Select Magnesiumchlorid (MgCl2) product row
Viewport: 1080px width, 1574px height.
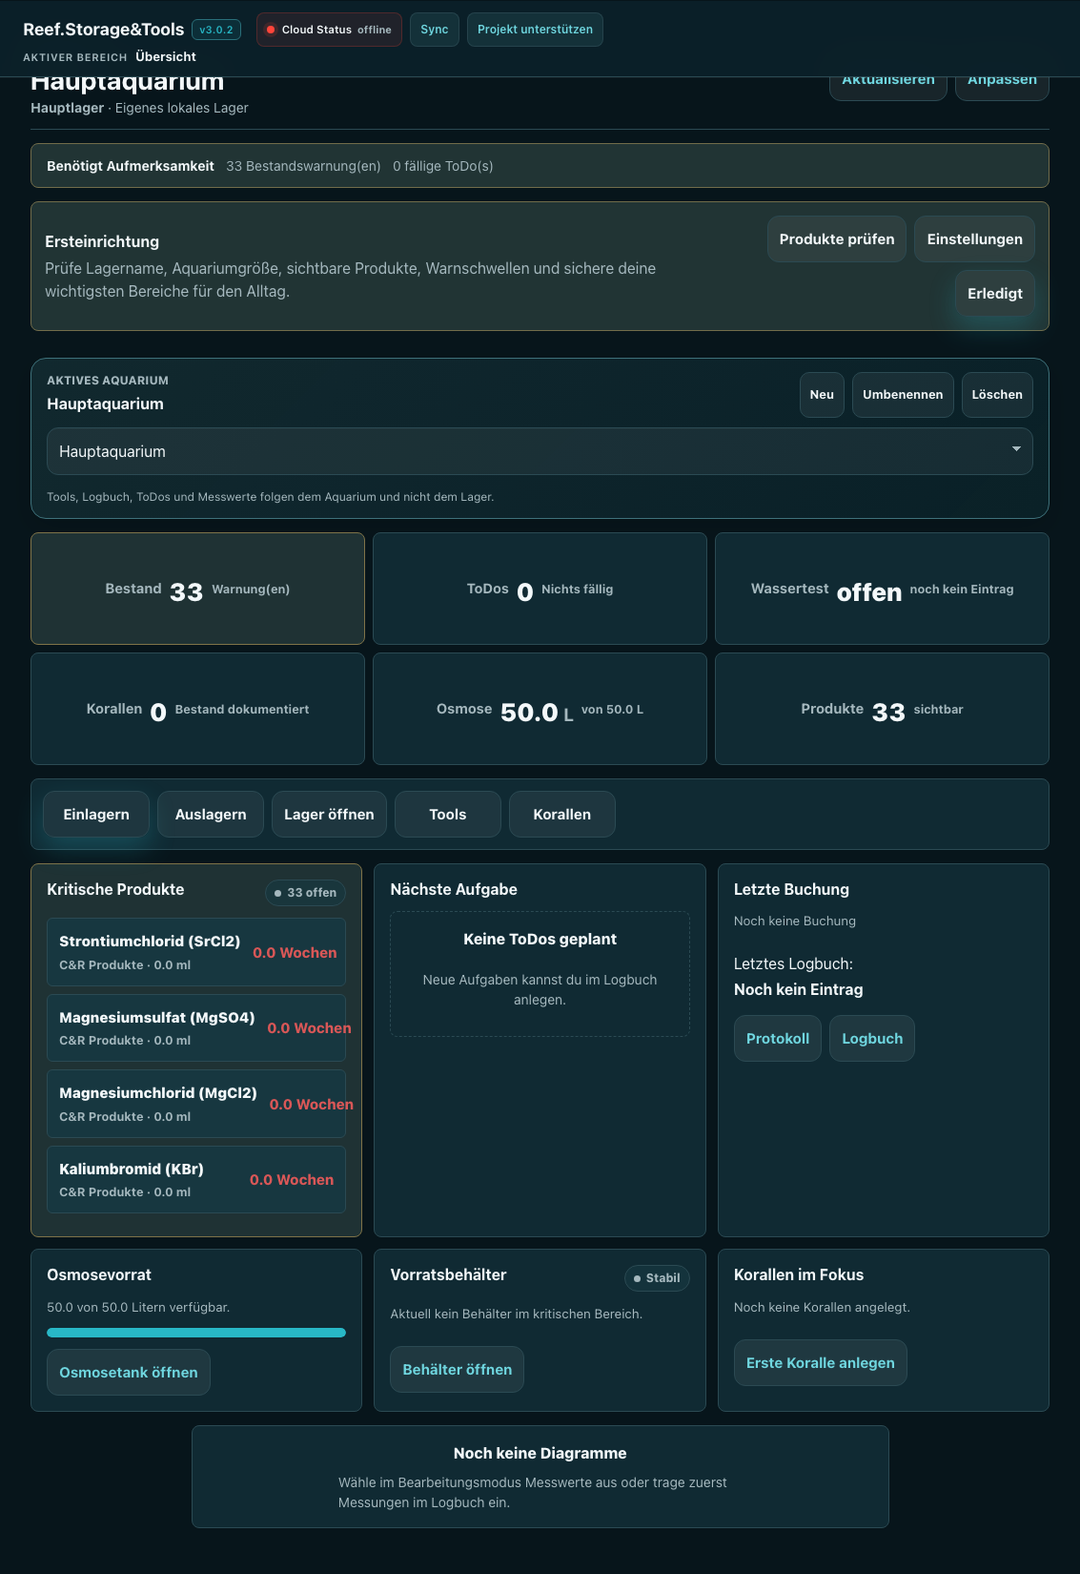pyautogui.click(x=196, y=1104)
